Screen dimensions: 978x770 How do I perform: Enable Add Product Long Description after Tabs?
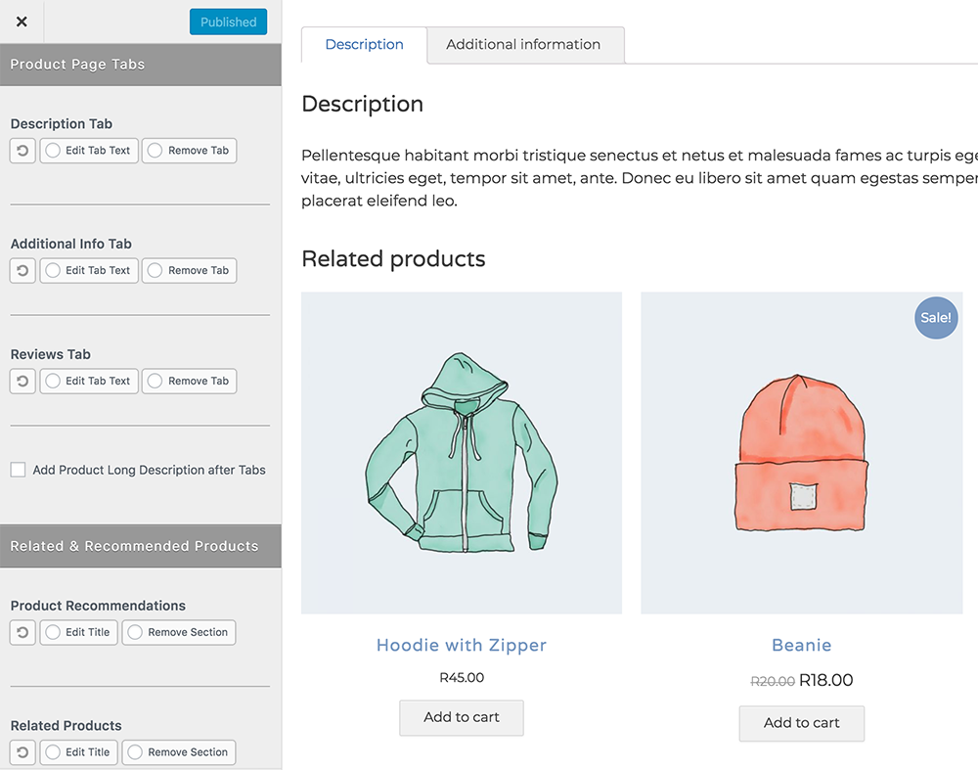[19, 471]
